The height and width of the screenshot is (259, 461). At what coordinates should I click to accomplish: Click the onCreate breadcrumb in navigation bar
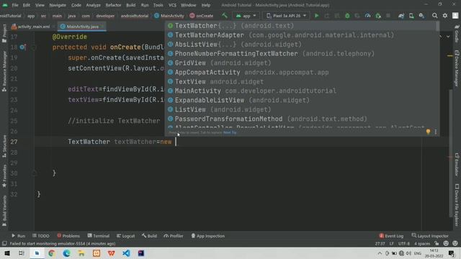(x=202, y=16)
